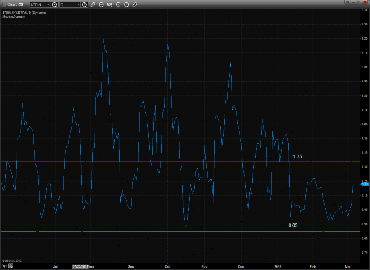Click the circled play replay icon

118,5
